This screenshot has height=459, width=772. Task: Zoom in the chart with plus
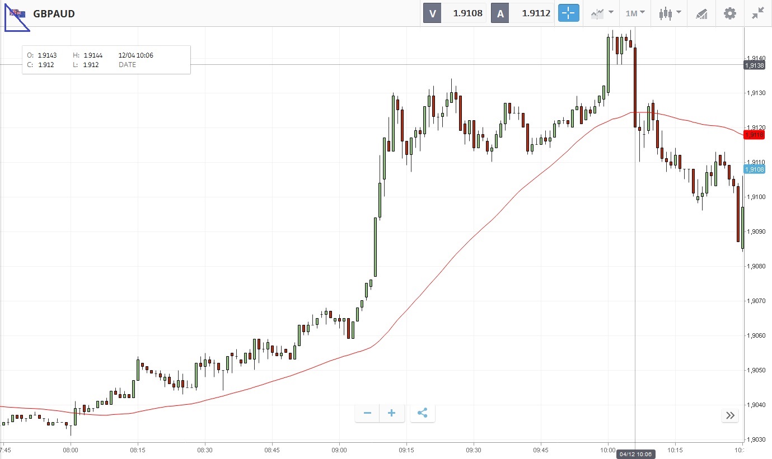[392, 413]
